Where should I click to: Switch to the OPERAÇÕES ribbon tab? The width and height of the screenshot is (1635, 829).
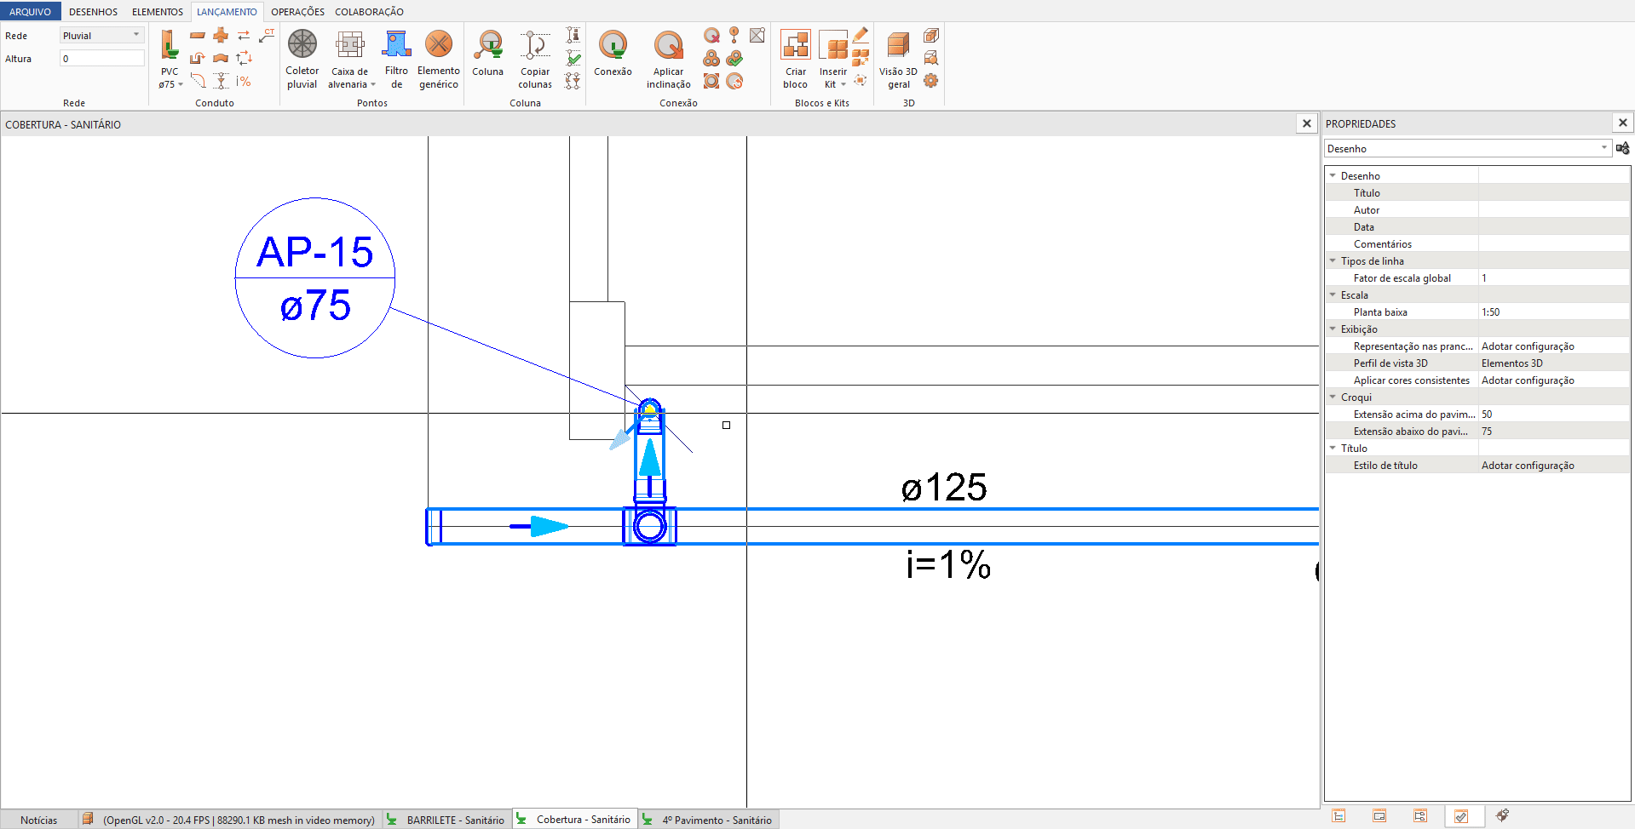tap(297, 12)
